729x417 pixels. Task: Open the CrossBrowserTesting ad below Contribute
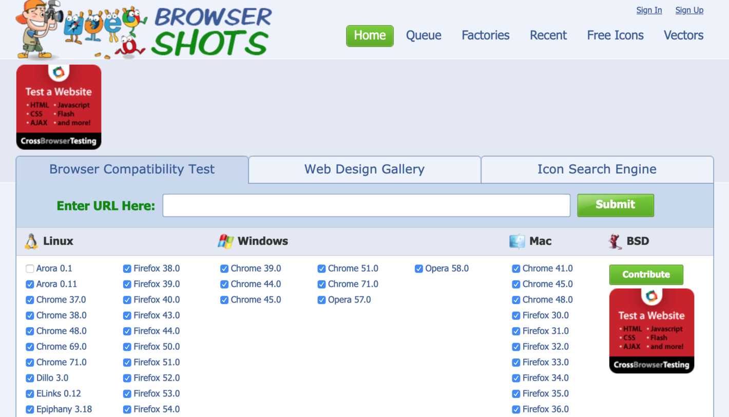click(x=651, y=331)
